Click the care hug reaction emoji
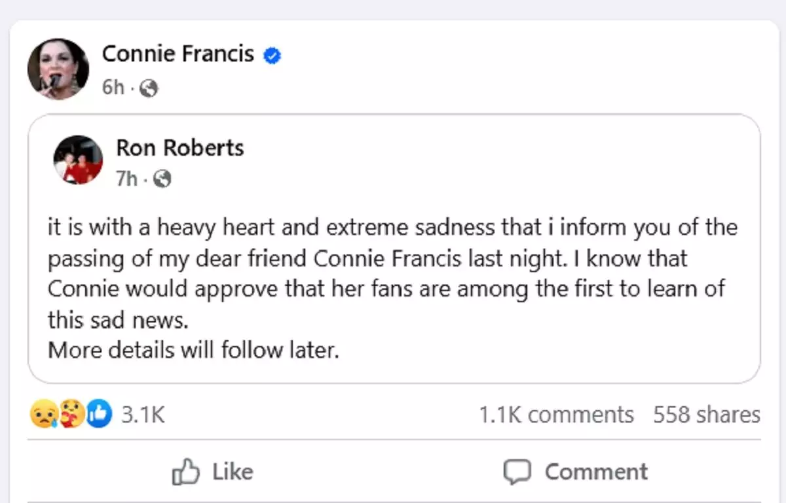 [71, 415]
